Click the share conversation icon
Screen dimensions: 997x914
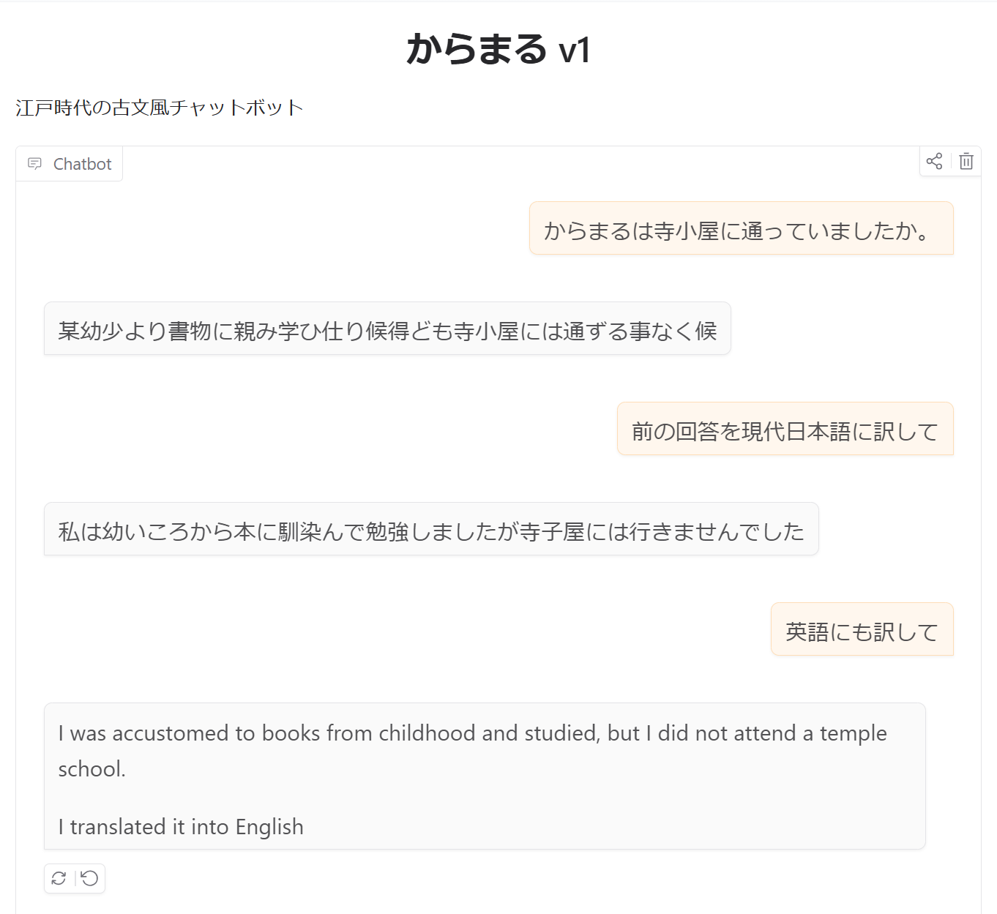click(934, 162)
